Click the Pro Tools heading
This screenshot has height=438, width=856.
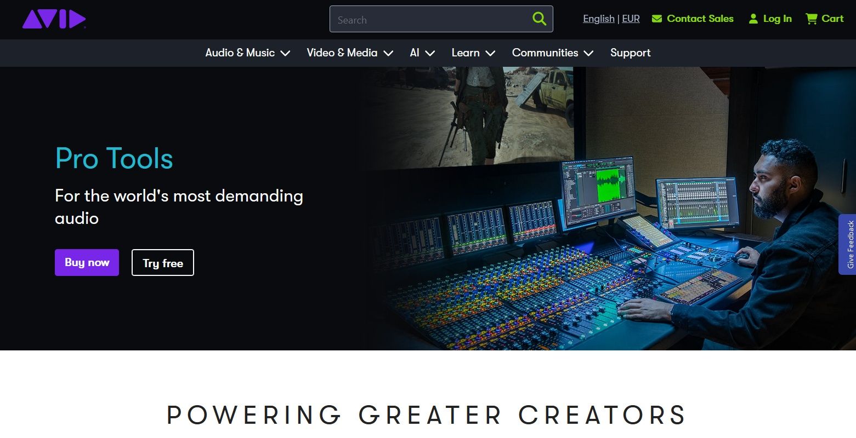pos(114,158)
